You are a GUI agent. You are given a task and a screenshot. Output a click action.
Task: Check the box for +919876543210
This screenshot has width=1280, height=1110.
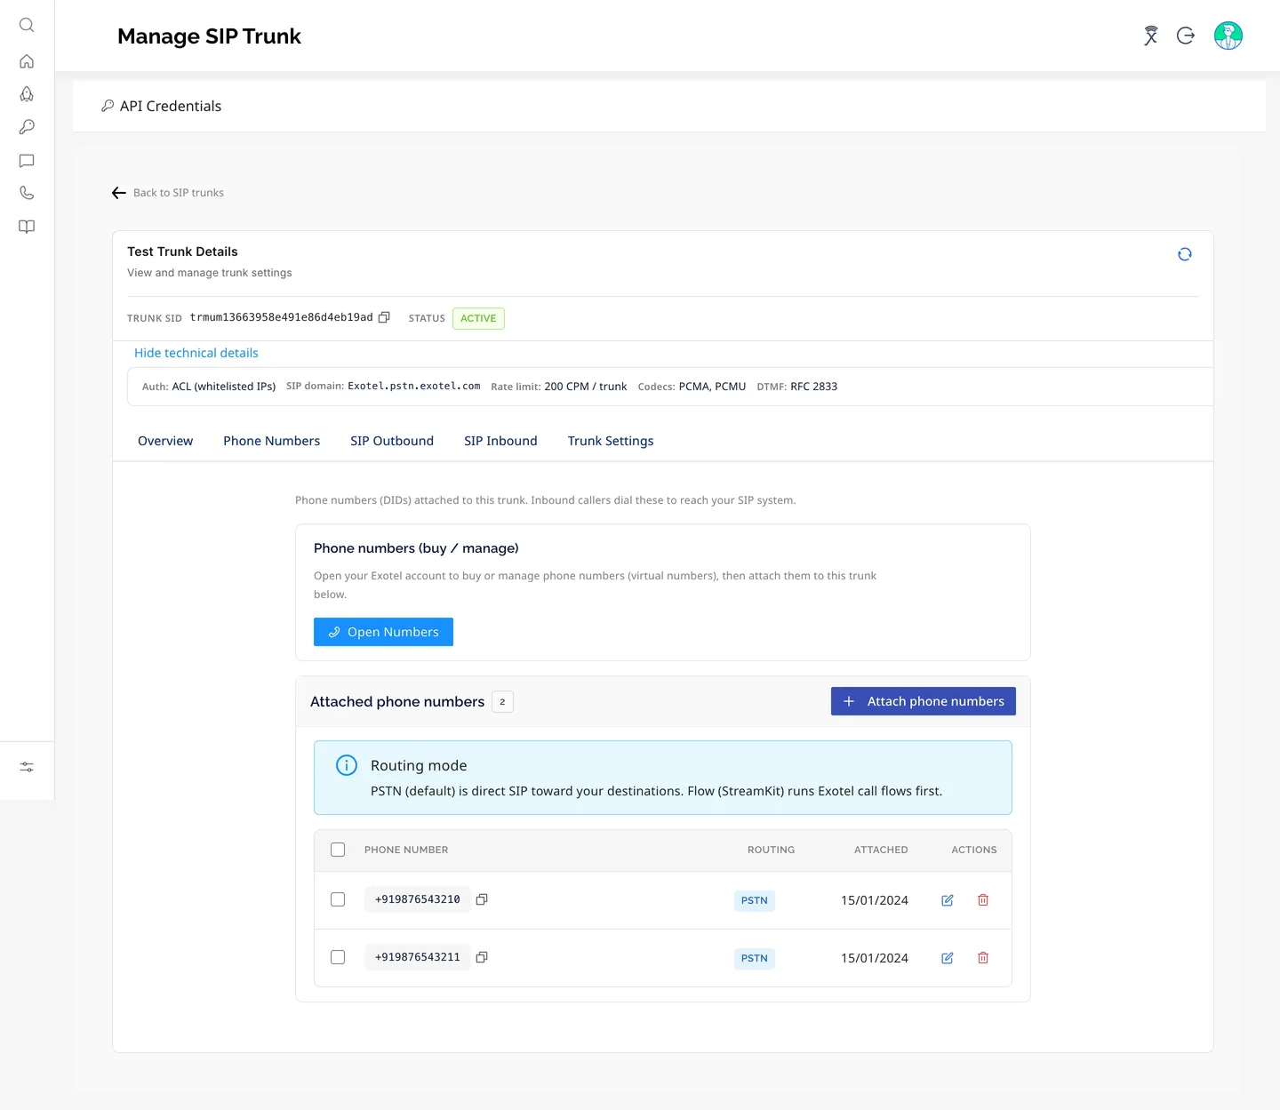tap(338, 899)
